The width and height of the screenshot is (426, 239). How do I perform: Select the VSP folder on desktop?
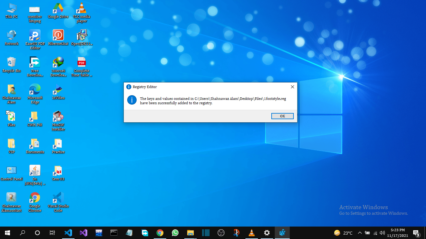(x=12, y=146)
